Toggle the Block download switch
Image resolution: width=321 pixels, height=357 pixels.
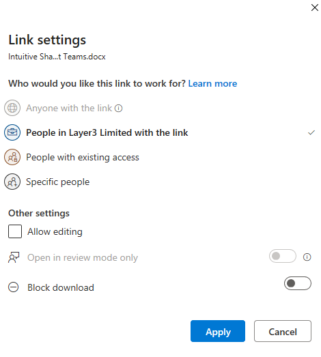tap(298, 283)
